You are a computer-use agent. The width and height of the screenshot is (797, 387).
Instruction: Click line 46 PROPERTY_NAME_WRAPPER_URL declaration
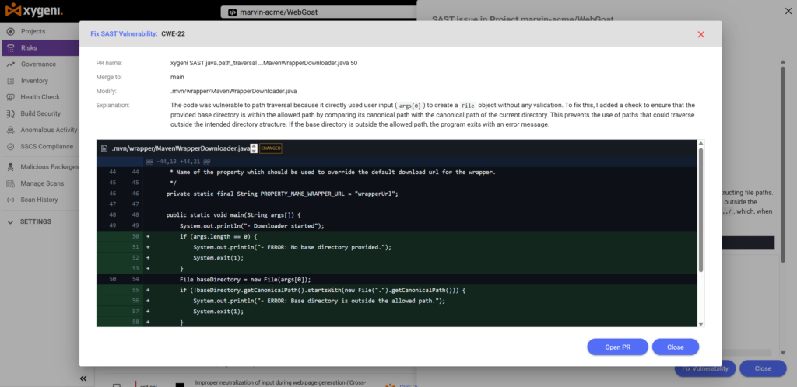tap(282, 193)
